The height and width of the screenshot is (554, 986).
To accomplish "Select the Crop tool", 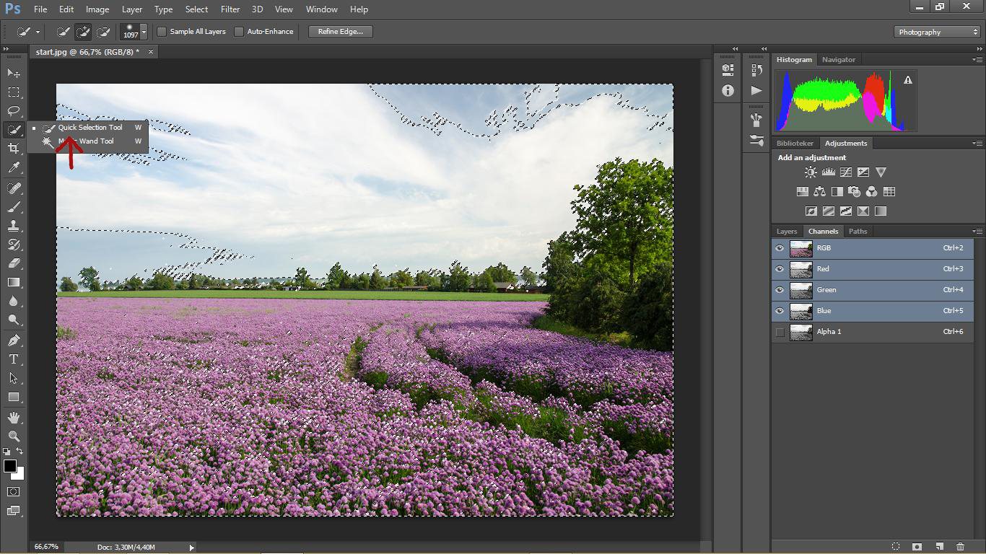I will click(14, 149).
